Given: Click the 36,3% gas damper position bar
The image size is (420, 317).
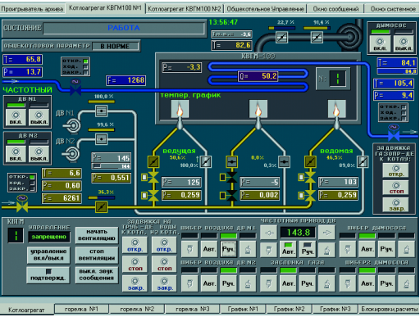Looking at the screenshot, I should 102,197.
